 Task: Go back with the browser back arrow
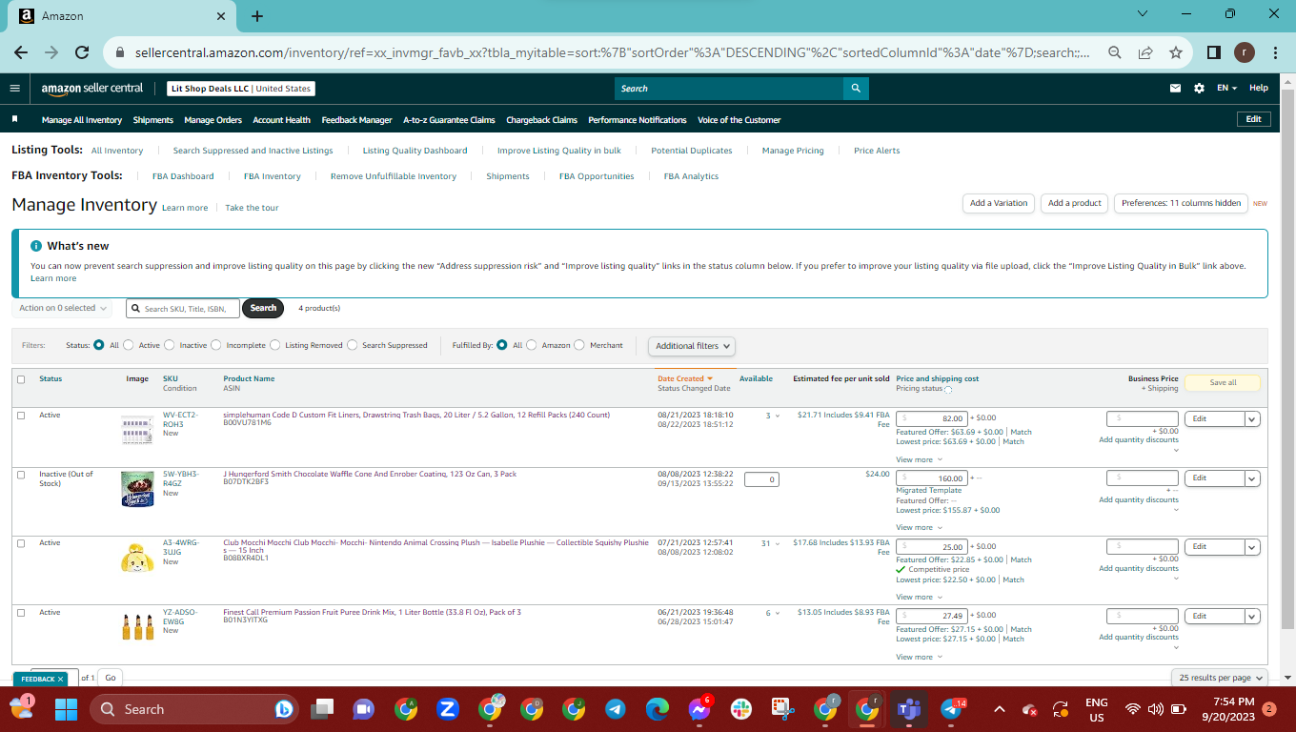[x=21, y=52]
